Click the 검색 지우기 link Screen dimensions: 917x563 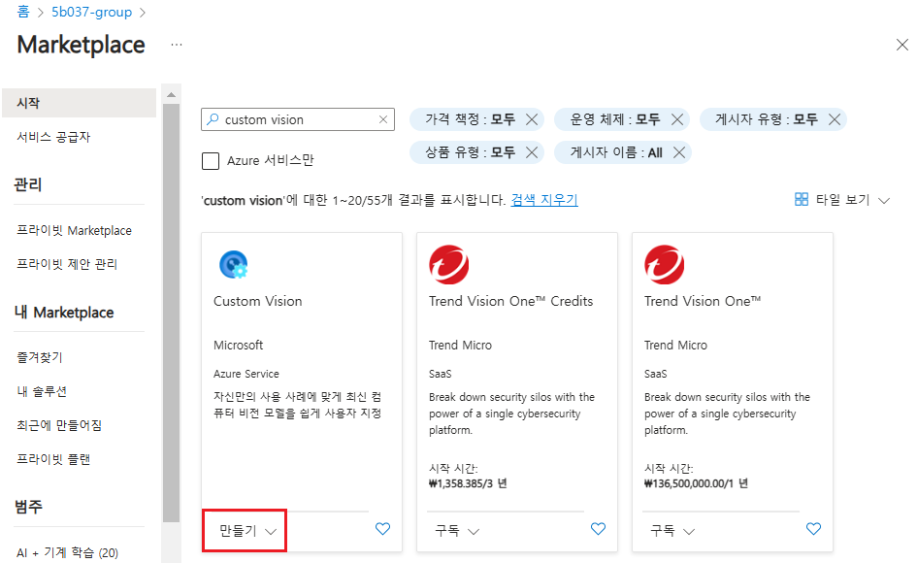click(x=544, y=200)
